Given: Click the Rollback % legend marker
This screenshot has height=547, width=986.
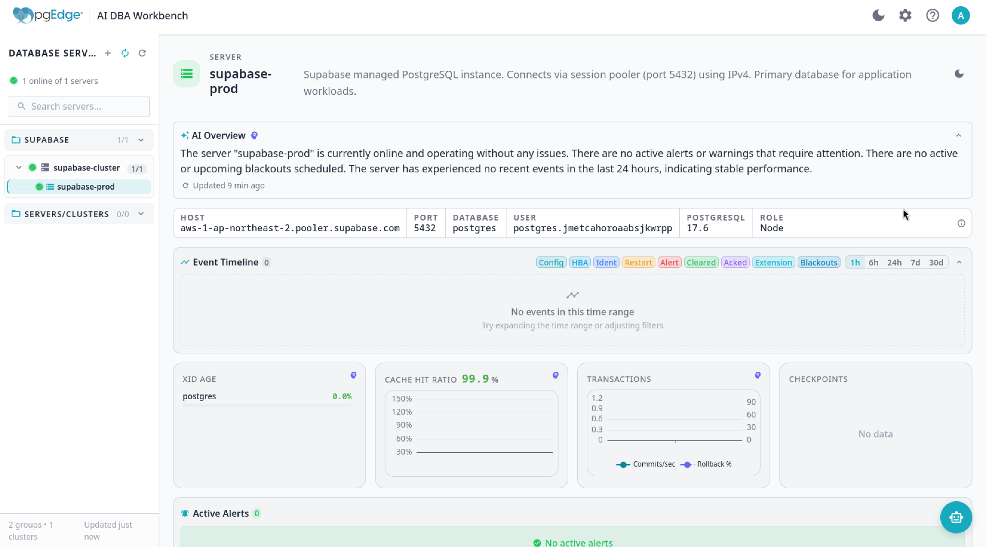Looking at the screenshot, I should [687, 465].
